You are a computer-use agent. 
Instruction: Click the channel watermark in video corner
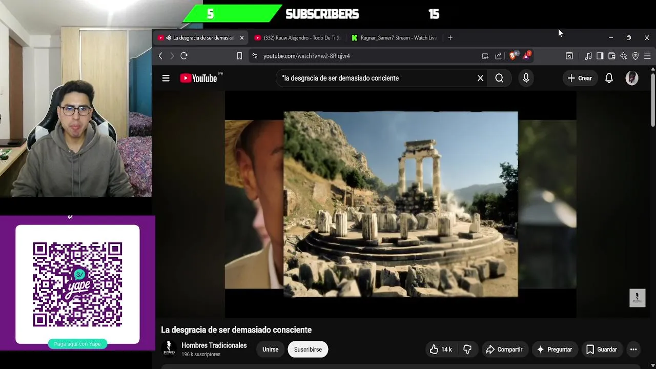pyautogui.click(x=637, y=298)
